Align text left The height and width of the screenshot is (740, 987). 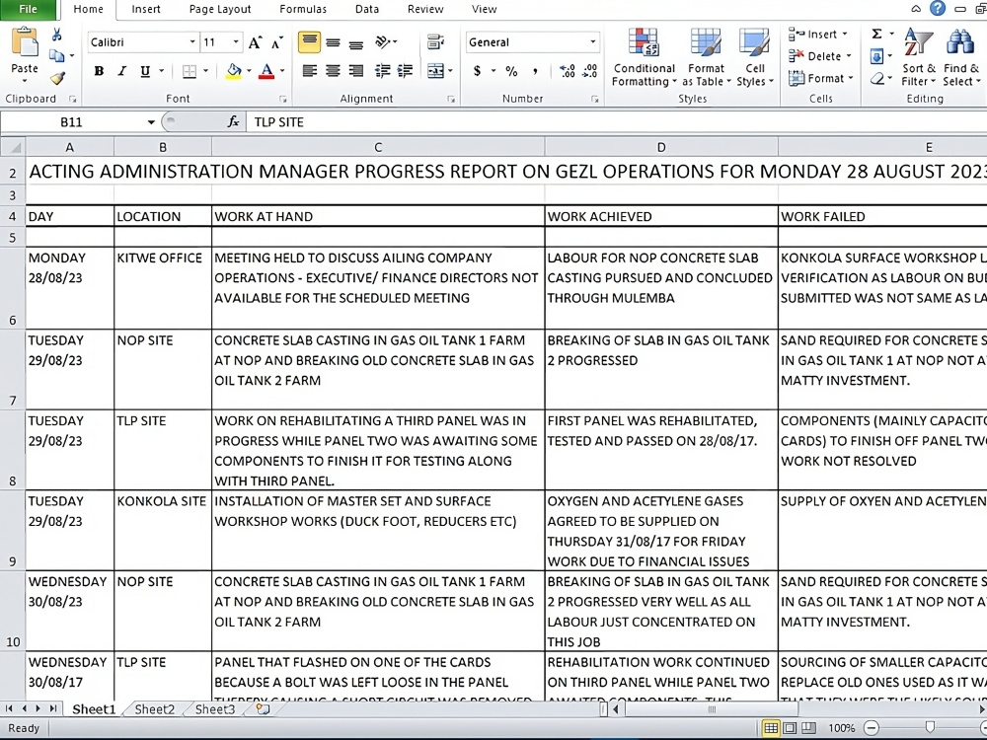309,71
